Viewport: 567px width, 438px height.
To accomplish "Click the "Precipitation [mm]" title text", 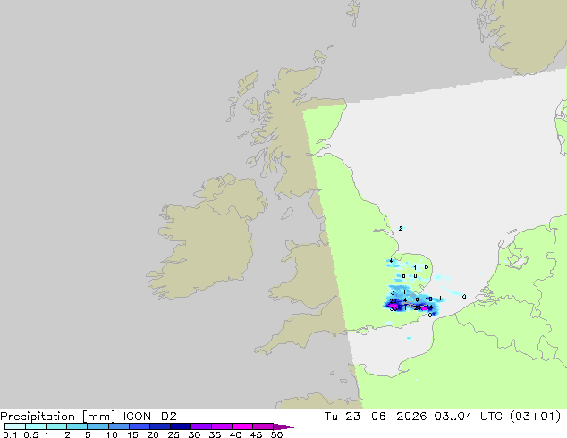I will coord(58,417).
